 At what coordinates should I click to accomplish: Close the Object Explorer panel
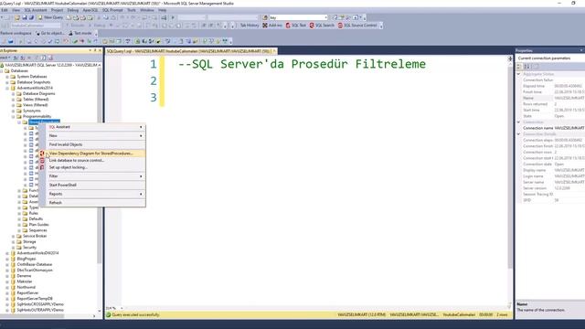100,50
